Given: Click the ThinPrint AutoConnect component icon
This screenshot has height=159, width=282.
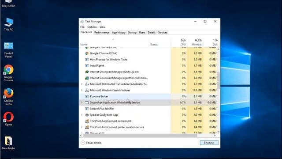Looking at the screenshot, I should tap(87, 121).
